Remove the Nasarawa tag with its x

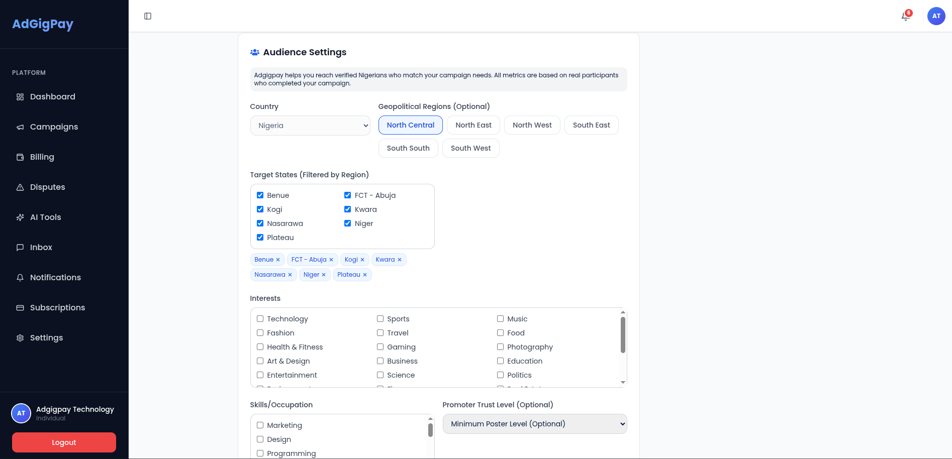[290, 275]
